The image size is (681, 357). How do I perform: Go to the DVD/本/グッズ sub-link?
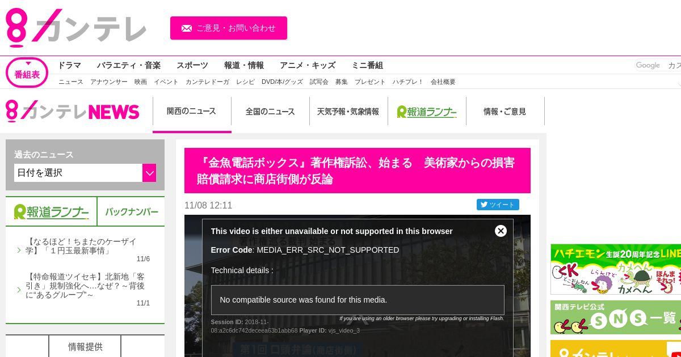pos(282,82)
